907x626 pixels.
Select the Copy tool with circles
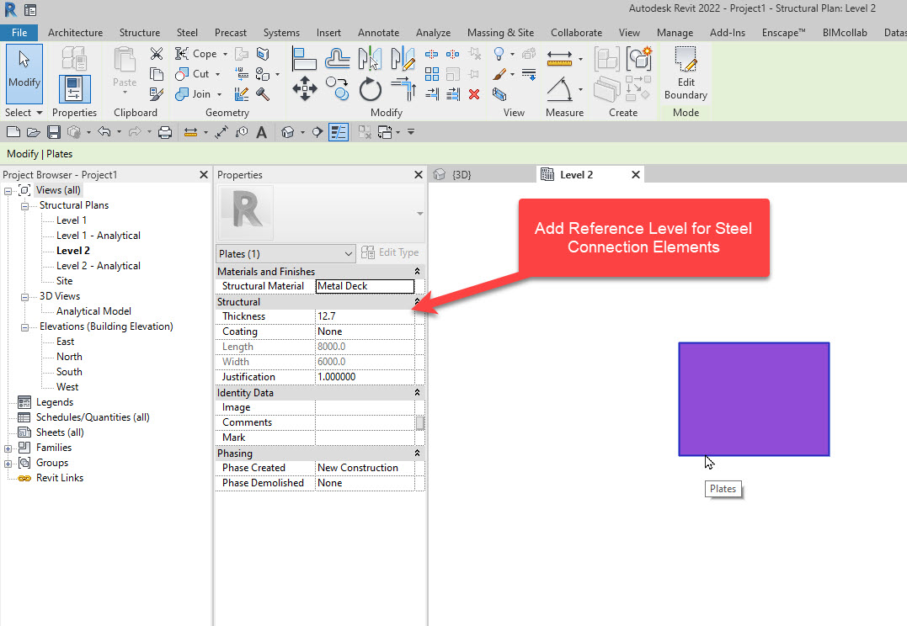[x=337, y=89]
